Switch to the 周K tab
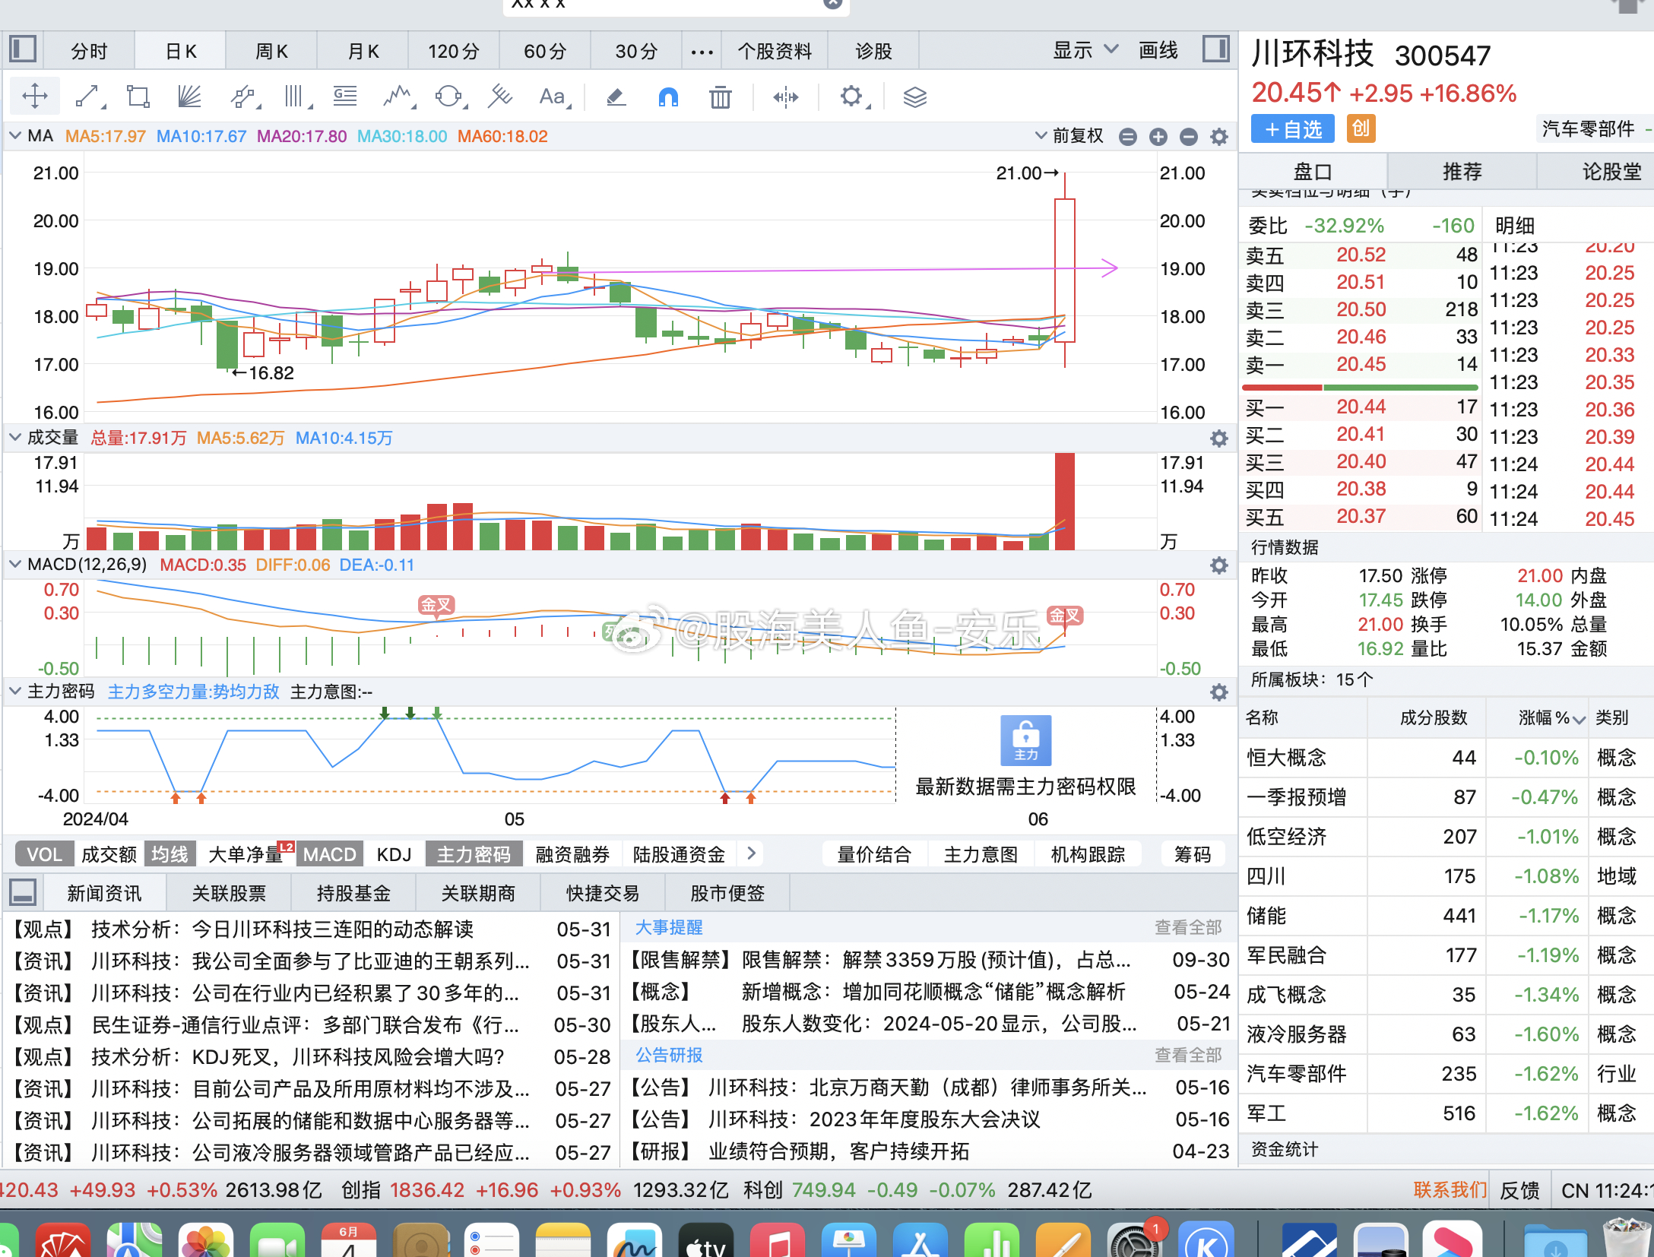Image resolution: width=1654 pixels, height=1257 pixels. point(271,52)
